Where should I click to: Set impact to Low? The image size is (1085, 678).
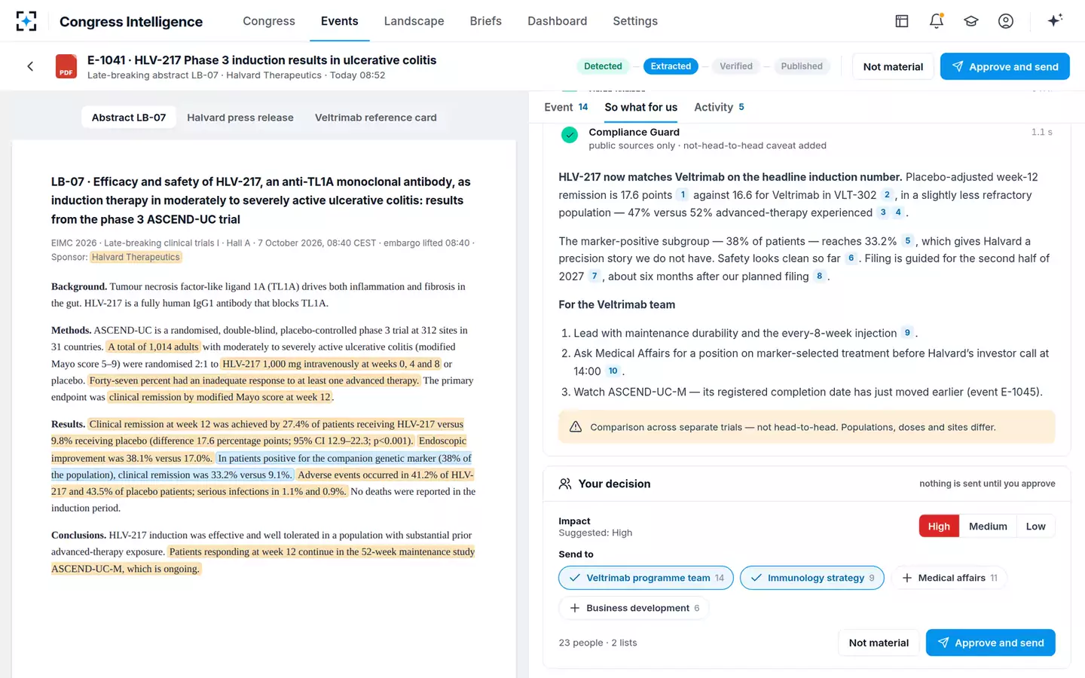click(x=1035, y=526)
